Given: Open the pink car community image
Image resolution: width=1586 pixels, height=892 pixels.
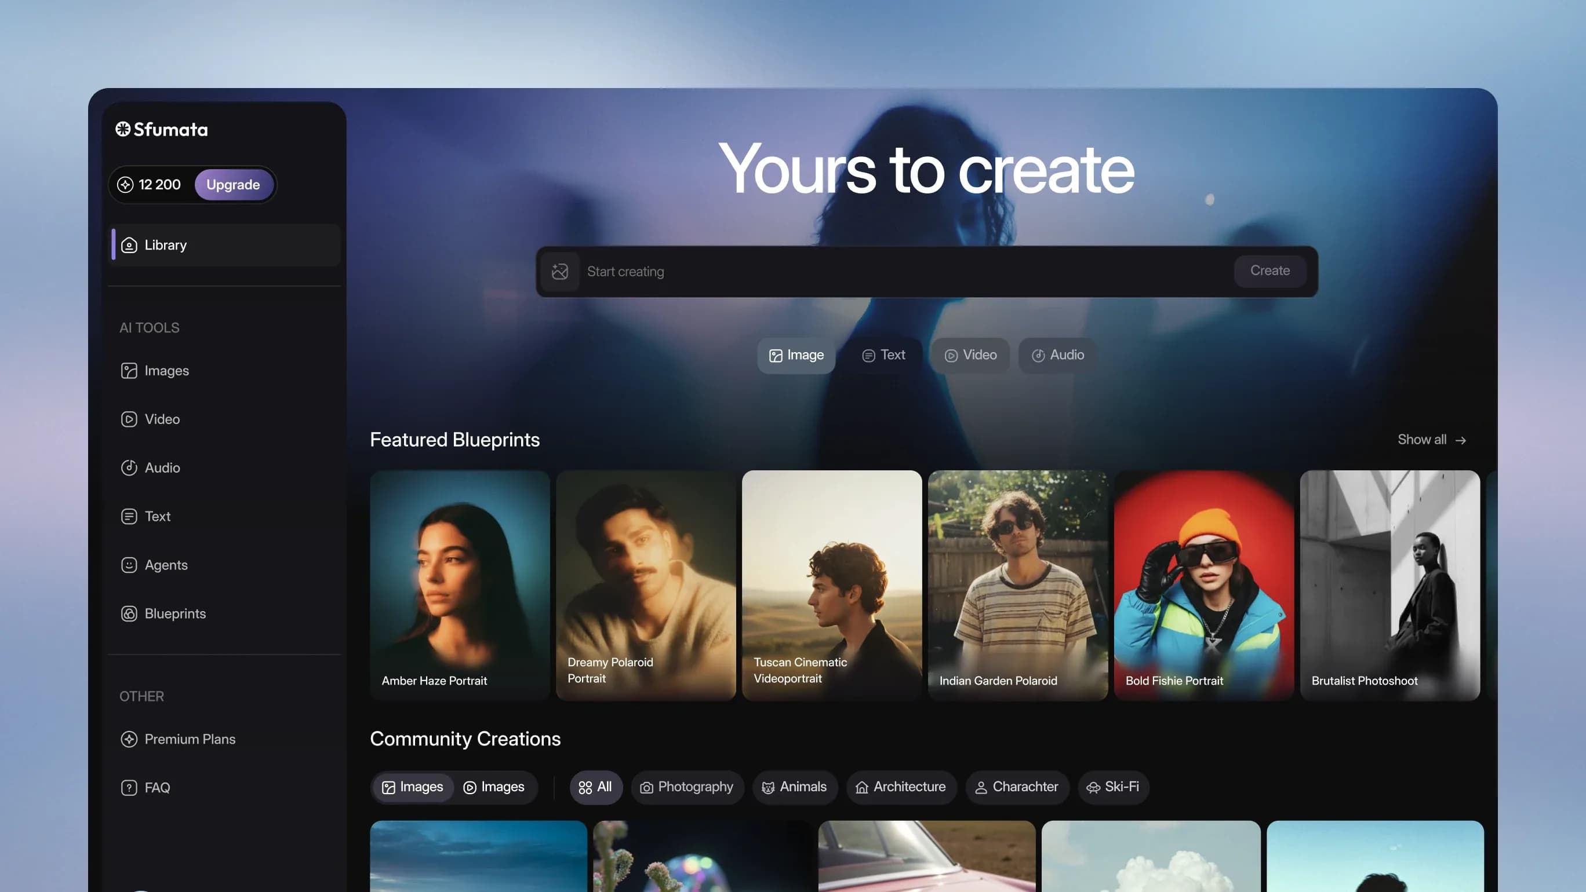Looking at the screenshot, I should click(x=926, y=856).
